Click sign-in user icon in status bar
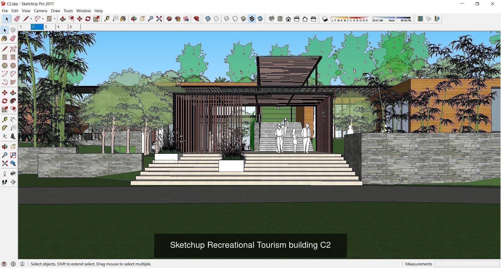 tap(22, 264)
